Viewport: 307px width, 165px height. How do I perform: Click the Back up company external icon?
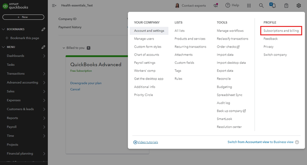click(x=244, y=111)
